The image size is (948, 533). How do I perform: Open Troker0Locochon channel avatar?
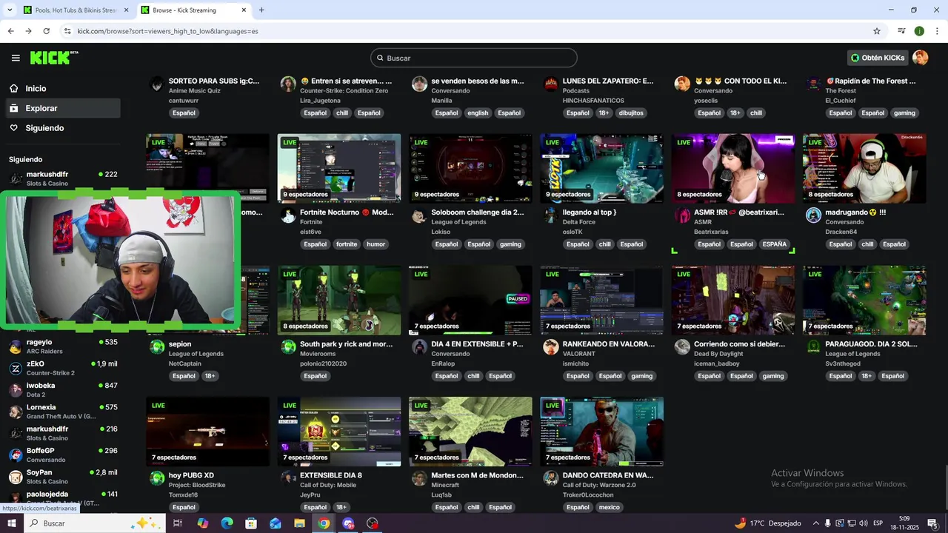point(551,478)
